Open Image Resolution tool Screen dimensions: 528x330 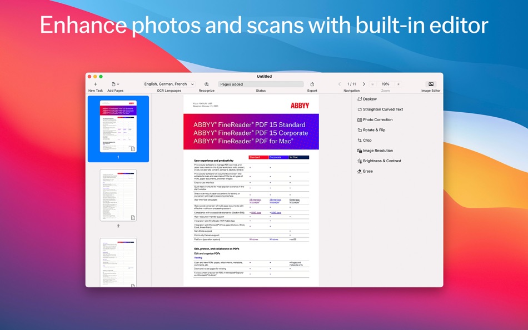tap(375, 151)
